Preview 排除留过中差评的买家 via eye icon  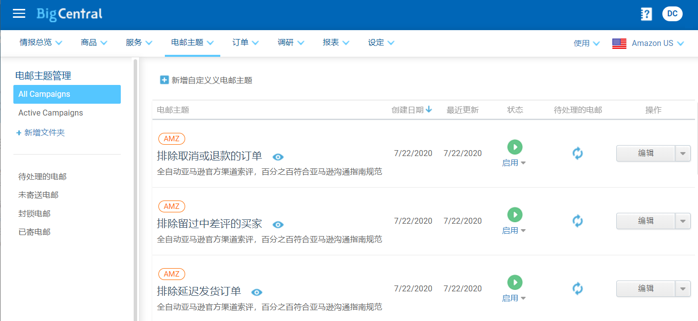278,225
